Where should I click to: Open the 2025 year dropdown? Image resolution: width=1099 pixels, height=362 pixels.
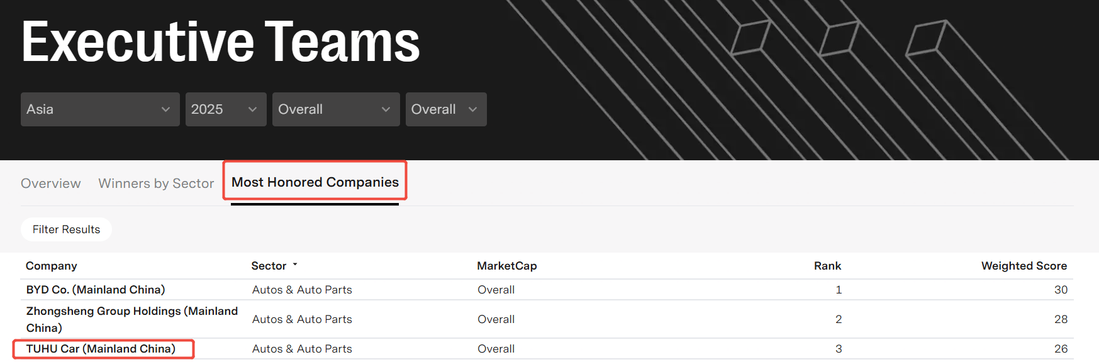(x=225, y=109)
